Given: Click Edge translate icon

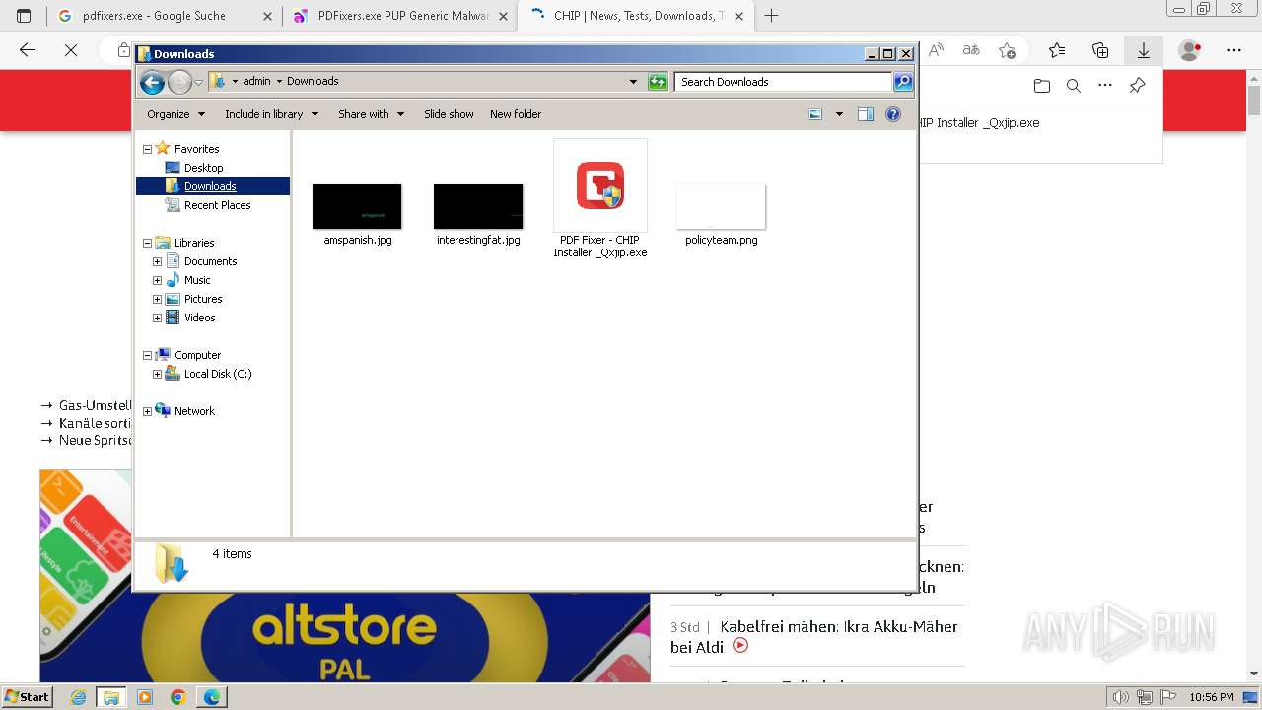Looking at the screenshot, I should coord(971,50).
